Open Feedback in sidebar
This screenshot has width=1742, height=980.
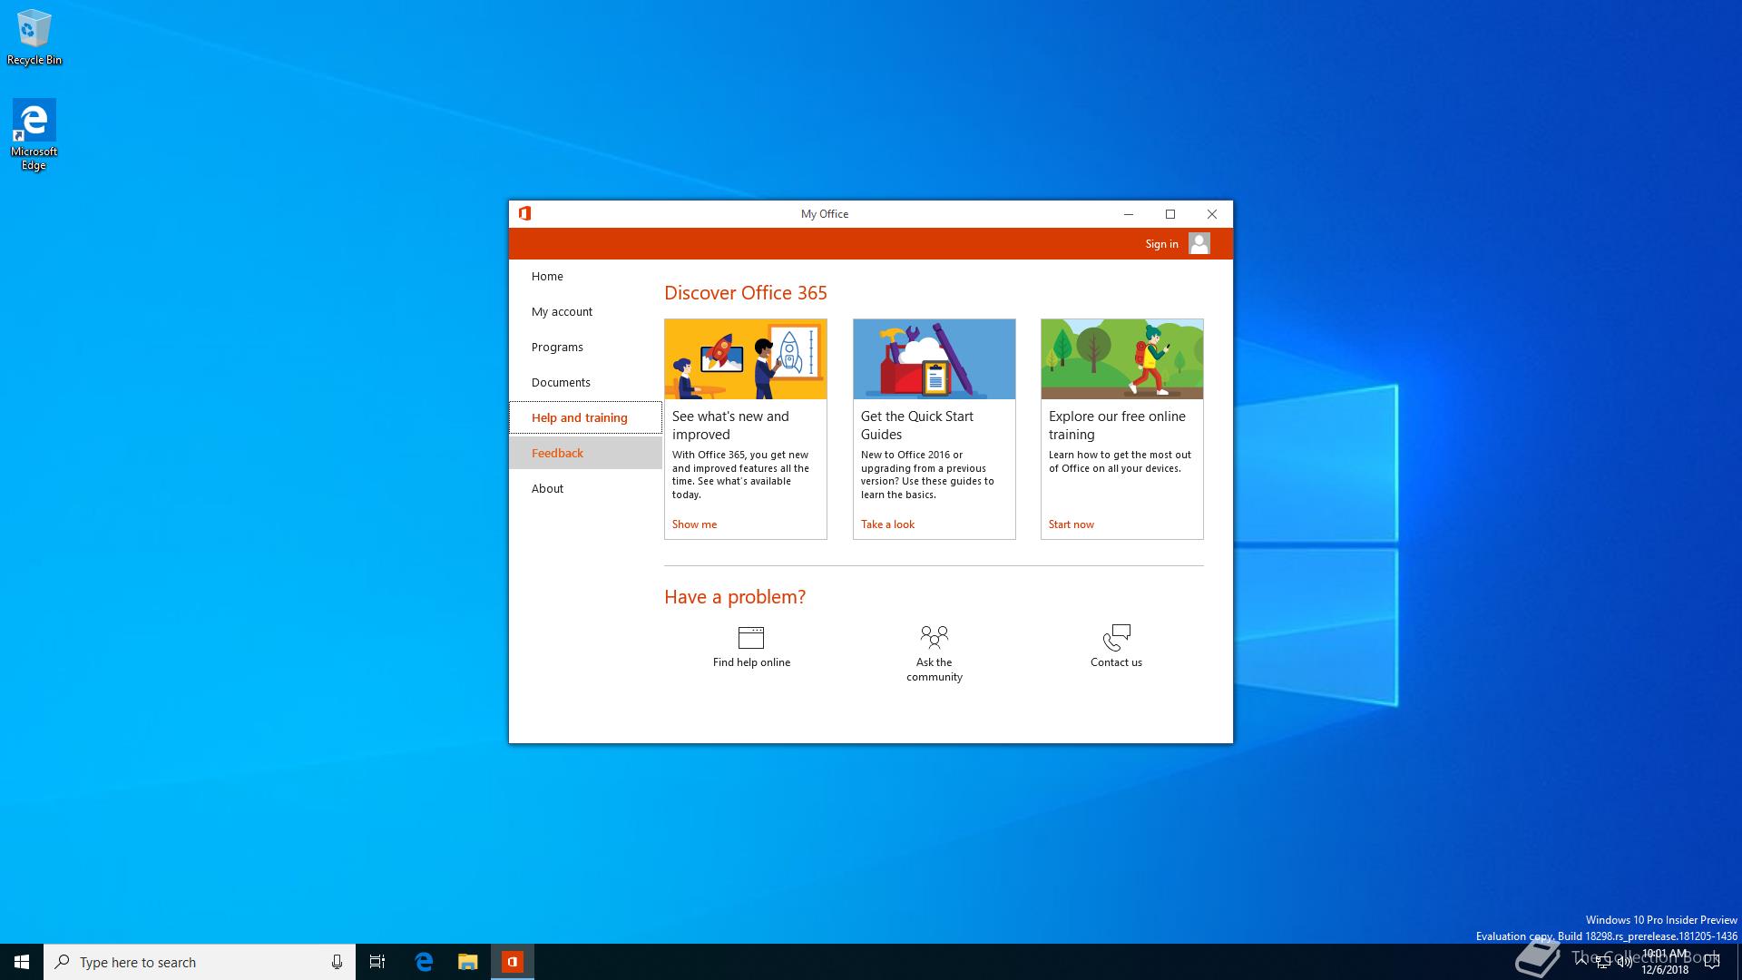click(585, 453)
